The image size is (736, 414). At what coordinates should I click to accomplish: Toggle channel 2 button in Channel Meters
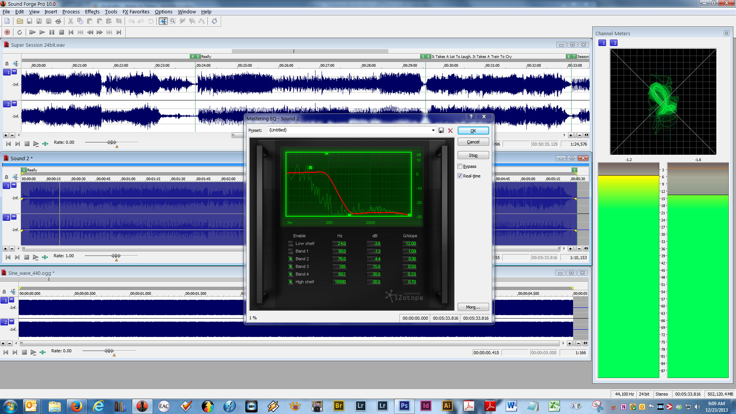coord(614,43)
